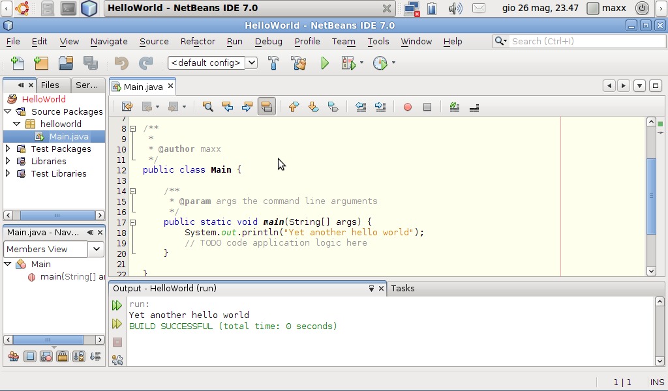Click the Undo toolbar icon
The image size is (668, 391).
point(121,63)
